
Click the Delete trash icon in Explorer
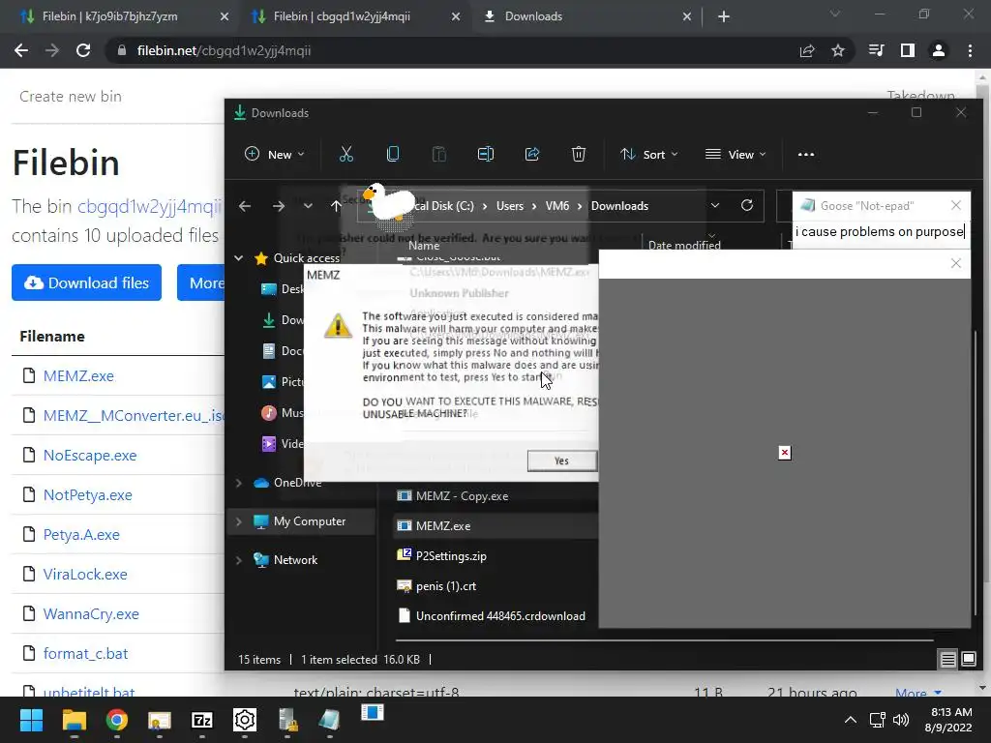coord(579,154)
